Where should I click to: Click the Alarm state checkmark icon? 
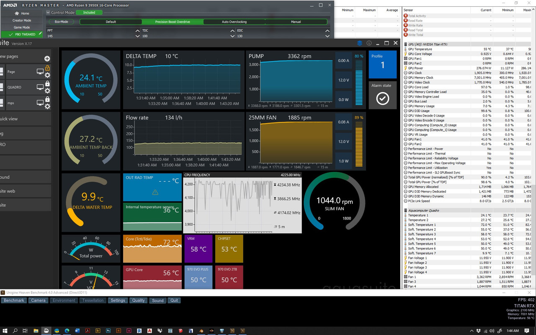click(x=382, y=98)
